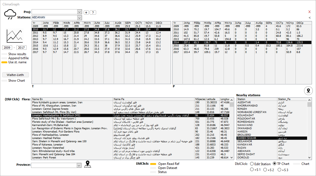This screenshot has width=316, height=176.
Task: Select DAREH SHAHR station row
Action: click(272, 138)
